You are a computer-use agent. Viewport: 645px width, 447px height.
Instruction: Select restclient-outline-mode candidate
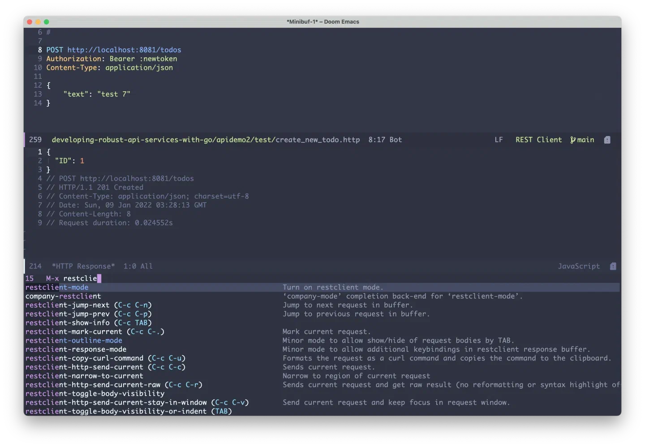74,341
